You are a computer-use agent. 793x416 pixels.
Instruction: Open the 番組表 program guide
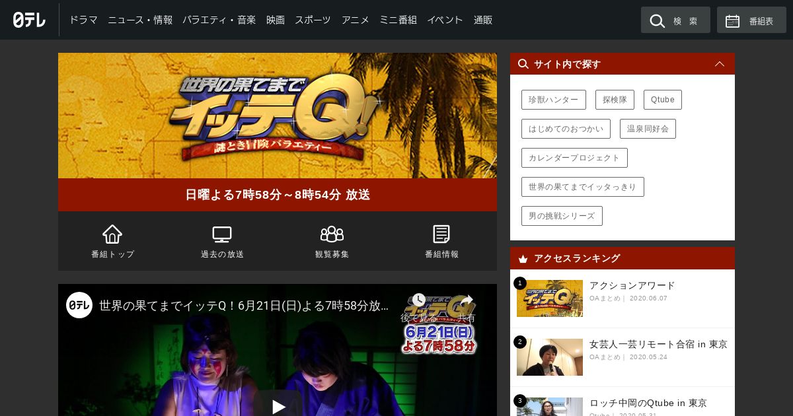751,20
